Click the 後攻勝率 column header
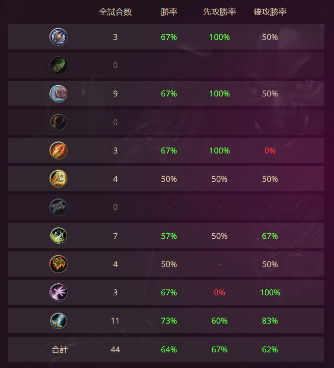The height and width of the screenshot is (368, 334). point(270,12)
